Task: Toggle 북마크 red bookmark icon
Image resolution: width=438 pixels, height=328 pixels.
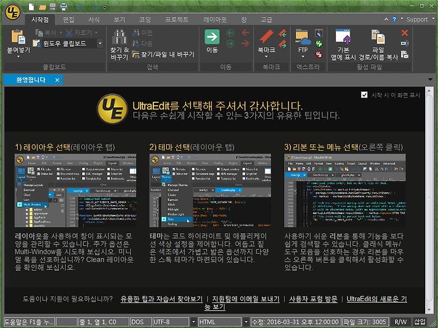Action: [266, 37]
